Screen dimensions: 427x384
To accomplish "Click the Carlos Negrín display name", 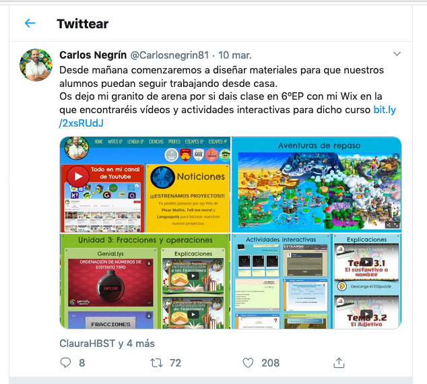I will (93, 55).
